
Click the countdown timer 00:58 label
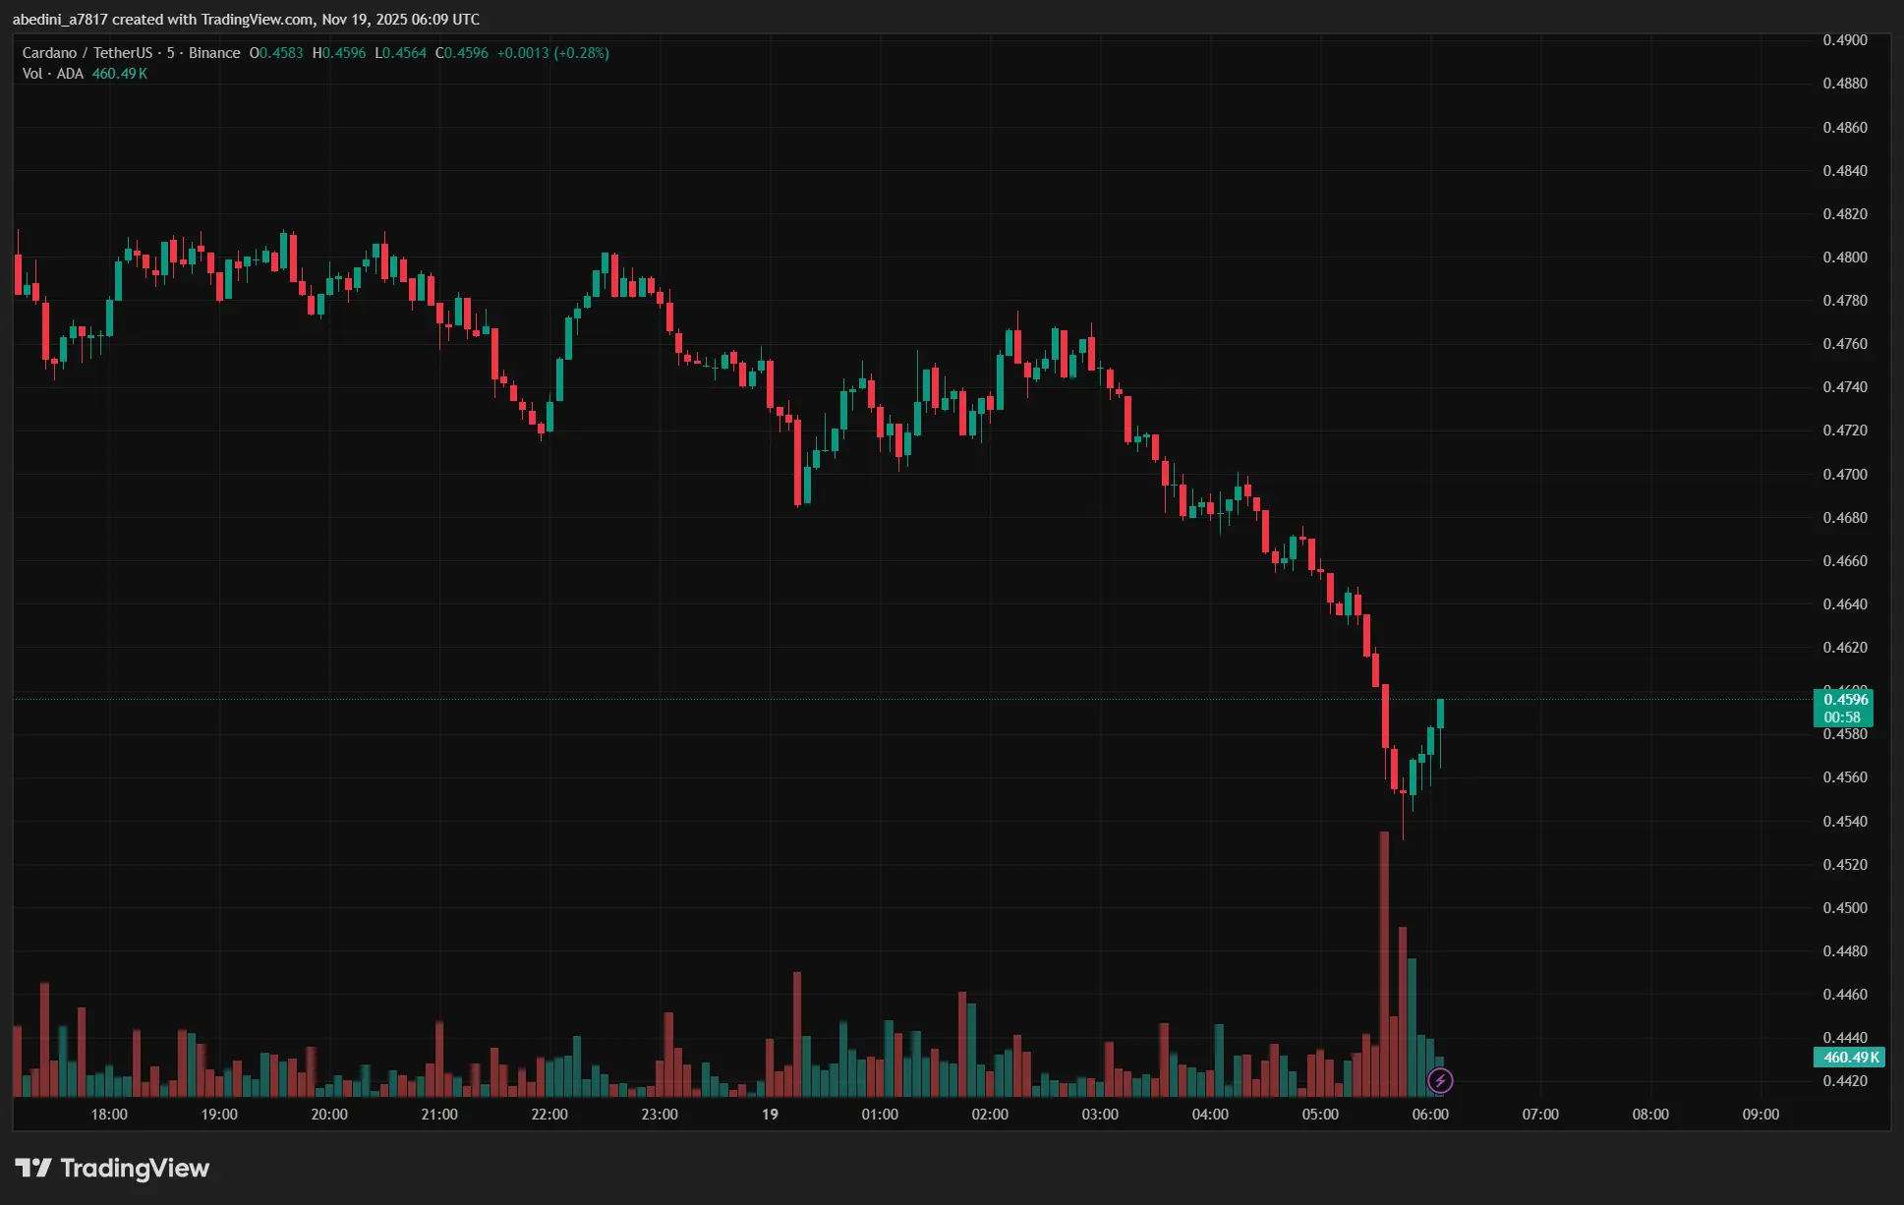[x=1842, y=717]
